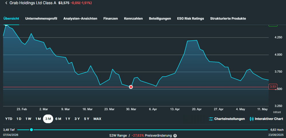Click the 6,62 Hoch label
Image resolution: width=286 pixels, height=138 pixels.
[277, 130]
